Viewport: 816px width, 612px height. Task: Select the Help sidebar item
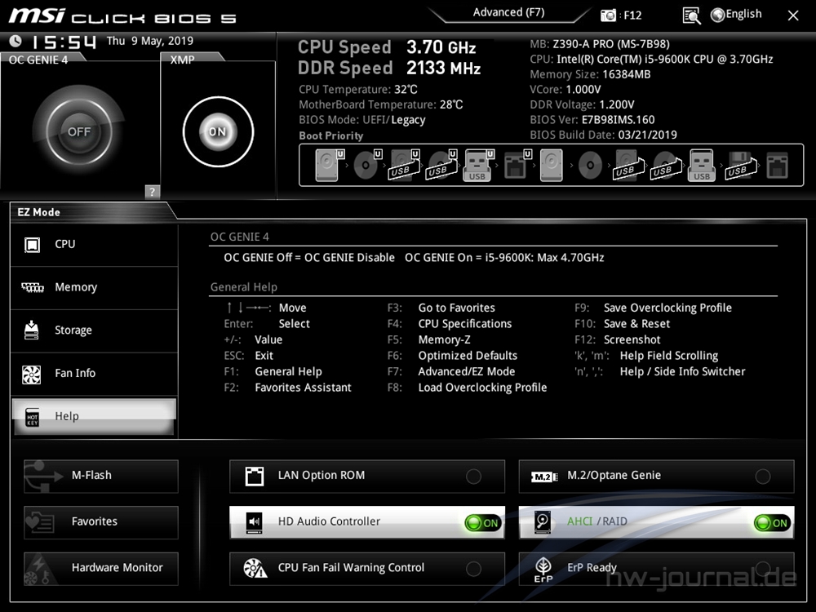[94, 416]
